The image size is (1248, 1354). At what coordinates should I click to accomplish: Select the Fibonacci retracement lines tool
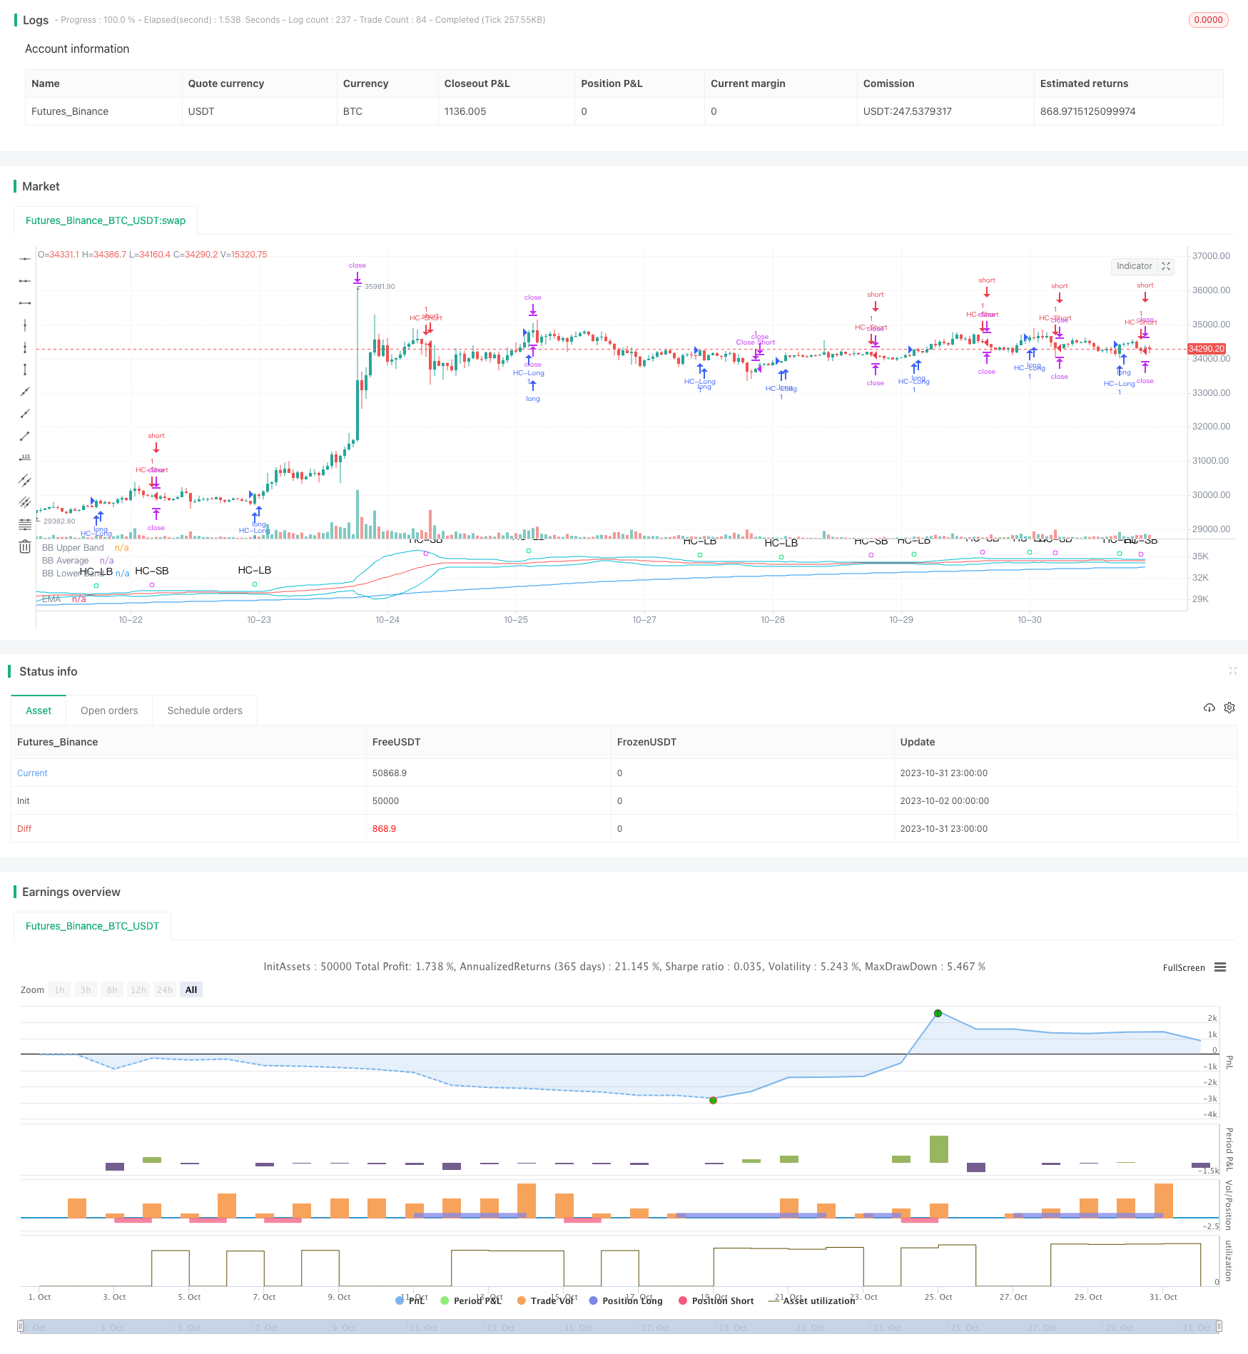click(25, 524)
